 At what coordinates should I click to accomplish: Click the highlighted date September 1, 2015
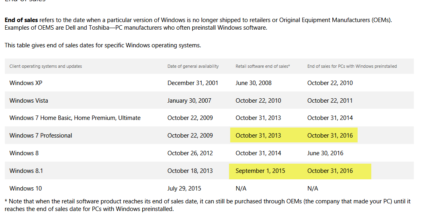click(260, 171)
